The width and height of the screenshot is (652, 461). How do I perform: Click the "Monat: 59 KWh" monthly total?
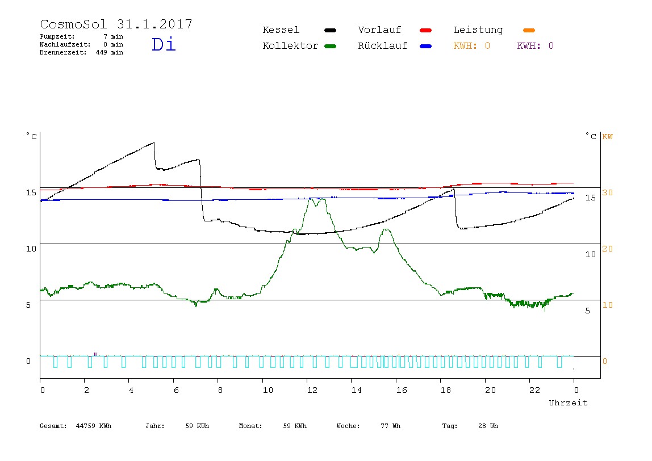[x=273, y=426]
